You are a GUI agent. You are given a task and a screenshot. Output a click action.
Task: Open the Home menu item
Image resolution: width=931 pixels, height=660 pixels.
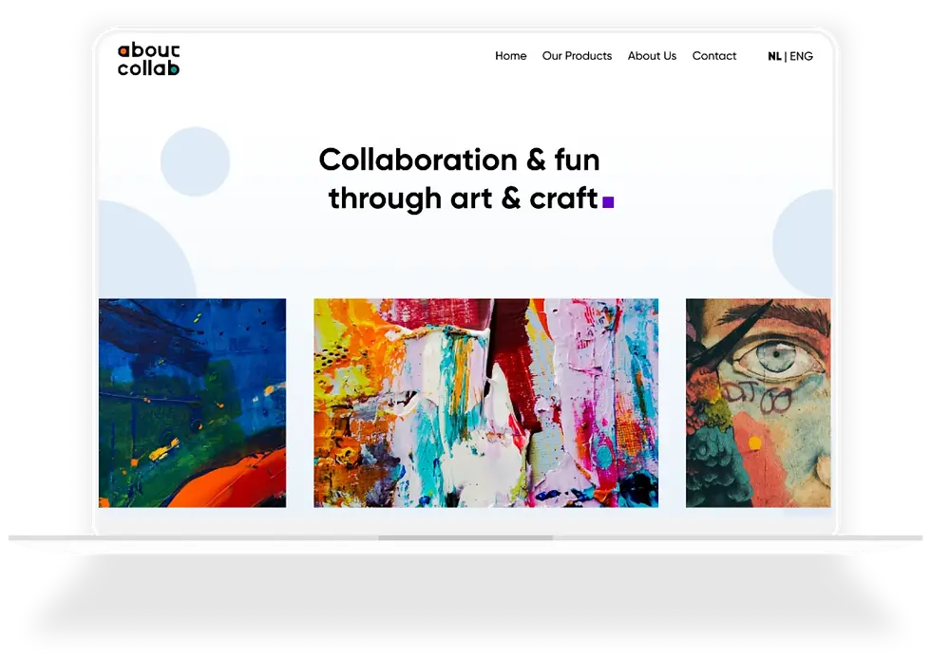[x=511, y=56]
